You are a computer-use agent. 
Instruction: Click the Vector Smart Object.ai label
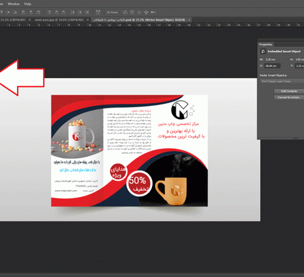point(273,75)
